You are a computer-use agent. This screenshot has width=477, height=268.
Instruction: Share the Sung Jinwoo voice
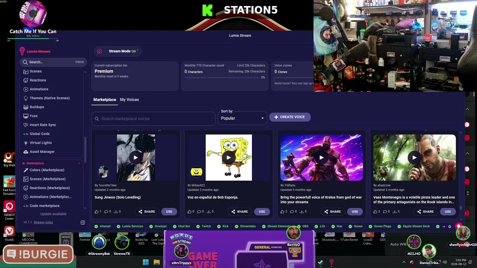(x=146, y=211)
